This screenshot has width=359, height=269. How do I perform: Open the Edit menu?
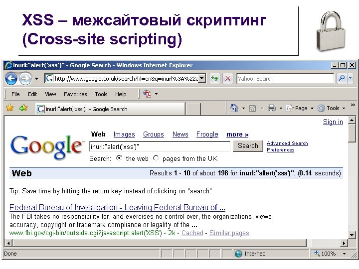pos(32,94)
